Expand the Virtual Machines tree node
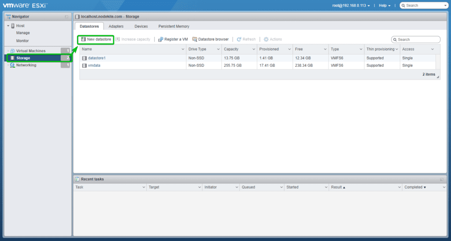Image resolution: width=451 pixels, height=241 pixels. tap(8, 51)
